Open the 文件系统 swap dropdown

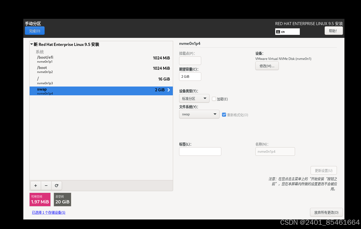(x=199, y=114)
